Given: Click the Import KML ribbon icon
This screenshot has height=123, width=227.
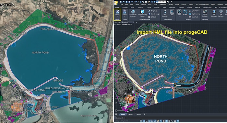Looking at the screenshot, I should [x=117, y=13].
